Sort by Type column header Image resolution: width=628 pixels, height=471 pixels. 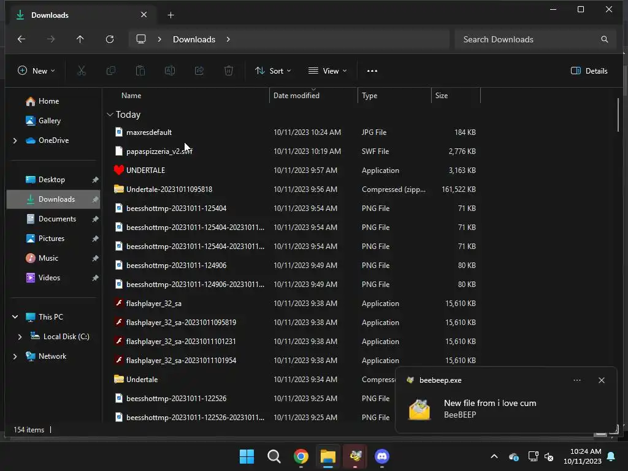pos(394,96)
